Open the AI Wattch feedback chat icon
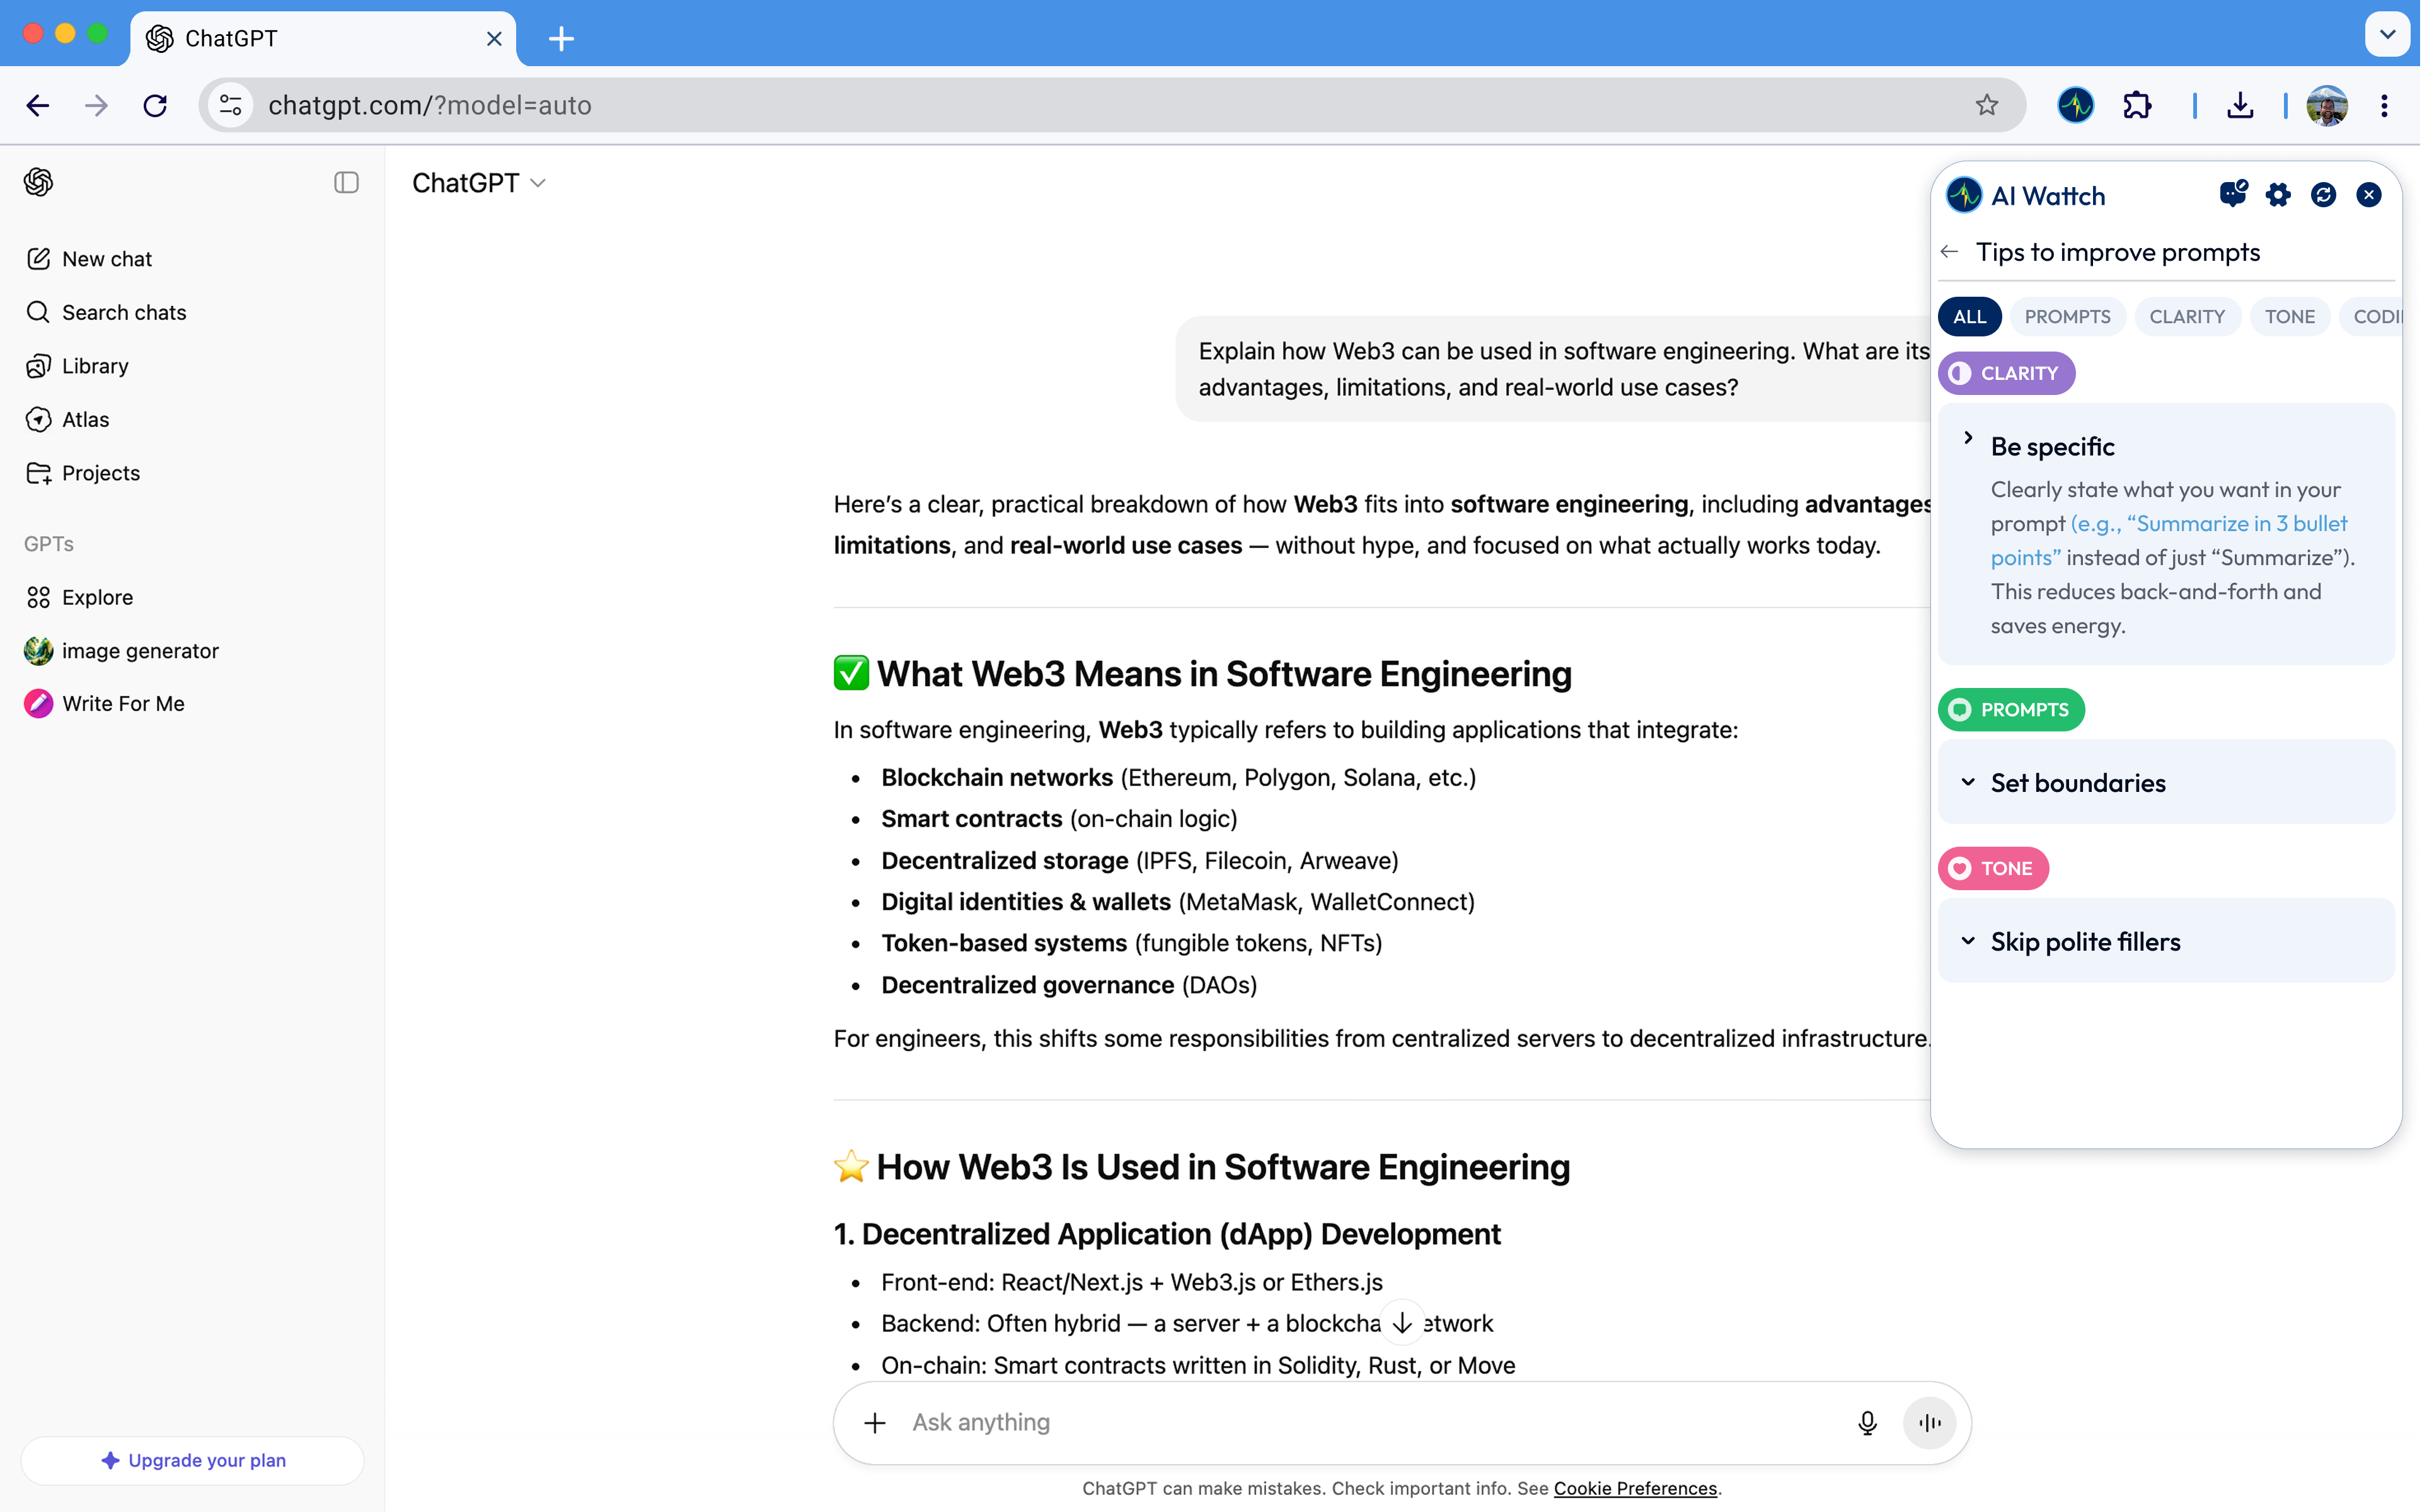Viewport: 2422px width, 1512px height. (2233, 194)
